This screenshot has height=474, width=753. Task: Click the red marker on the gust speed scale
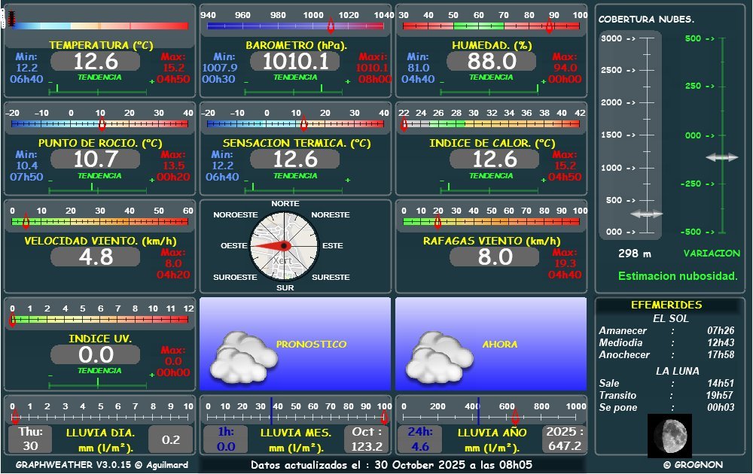[x=437, y=221]
